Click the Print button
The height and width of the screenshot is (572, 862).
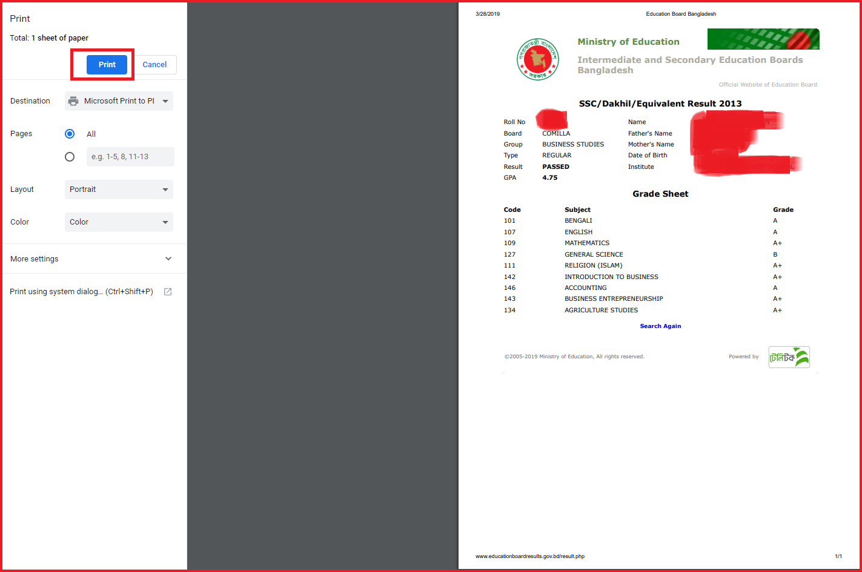coord(107,64)
